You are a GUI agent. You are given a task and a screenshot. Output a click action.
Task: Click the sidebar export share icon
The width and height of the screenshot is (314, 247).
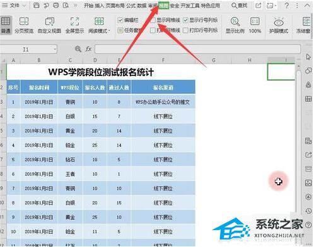308,155
